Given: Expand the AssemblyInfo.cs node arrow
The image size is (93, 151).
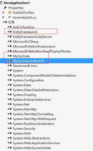Looking at the screenshot, I should point(3,17).
